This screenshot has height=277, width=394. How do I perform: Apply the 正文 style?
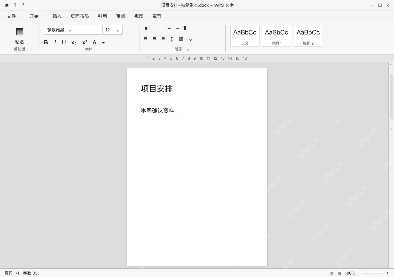[245, 36]
